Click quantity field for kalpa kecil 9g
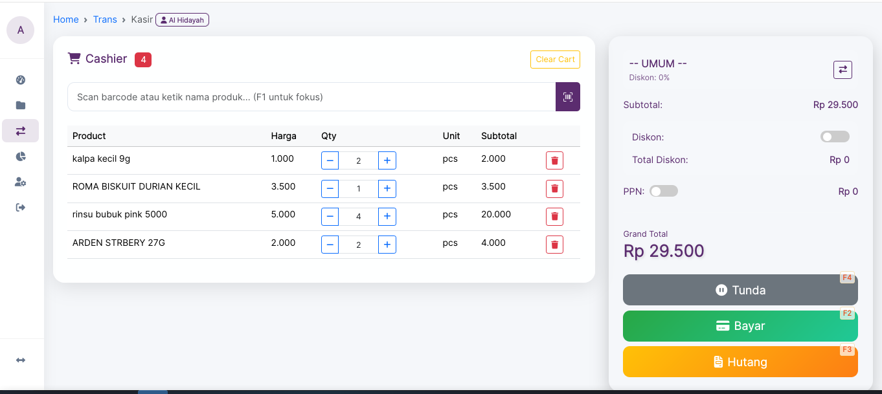 tap(359, 160)
